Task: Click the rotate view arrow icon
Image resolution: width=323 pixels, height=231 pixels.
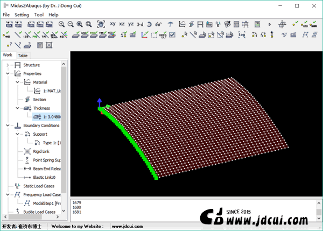Action: [149, 24]
